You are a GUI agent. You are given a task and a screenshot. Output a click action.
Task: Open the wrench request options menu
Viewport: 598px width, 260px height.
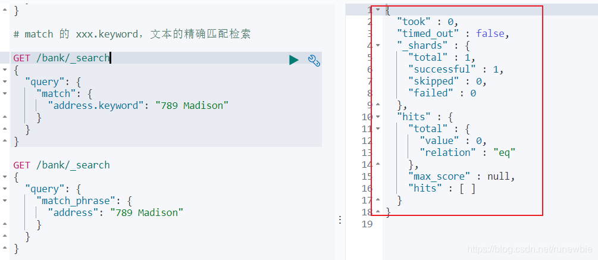tap(314, 60)
